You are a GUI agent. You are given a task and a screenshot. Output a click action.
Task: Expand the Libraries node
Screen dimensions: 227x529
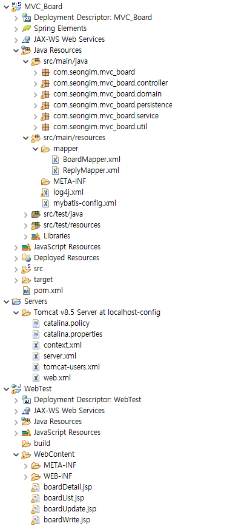(25, 236)
